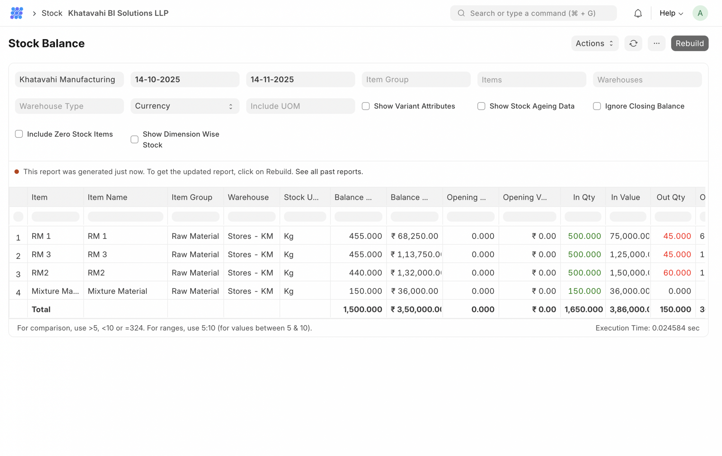Open the notifications bell
722x456 pixels.
638,14
